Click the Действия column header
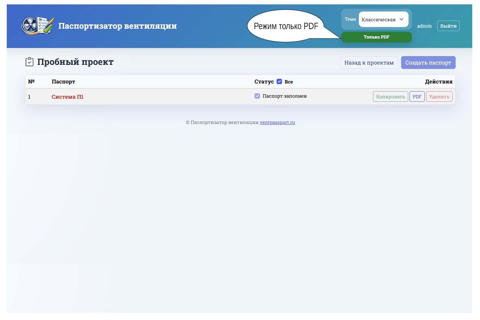The image size is (480, 320). pos(439,81)
